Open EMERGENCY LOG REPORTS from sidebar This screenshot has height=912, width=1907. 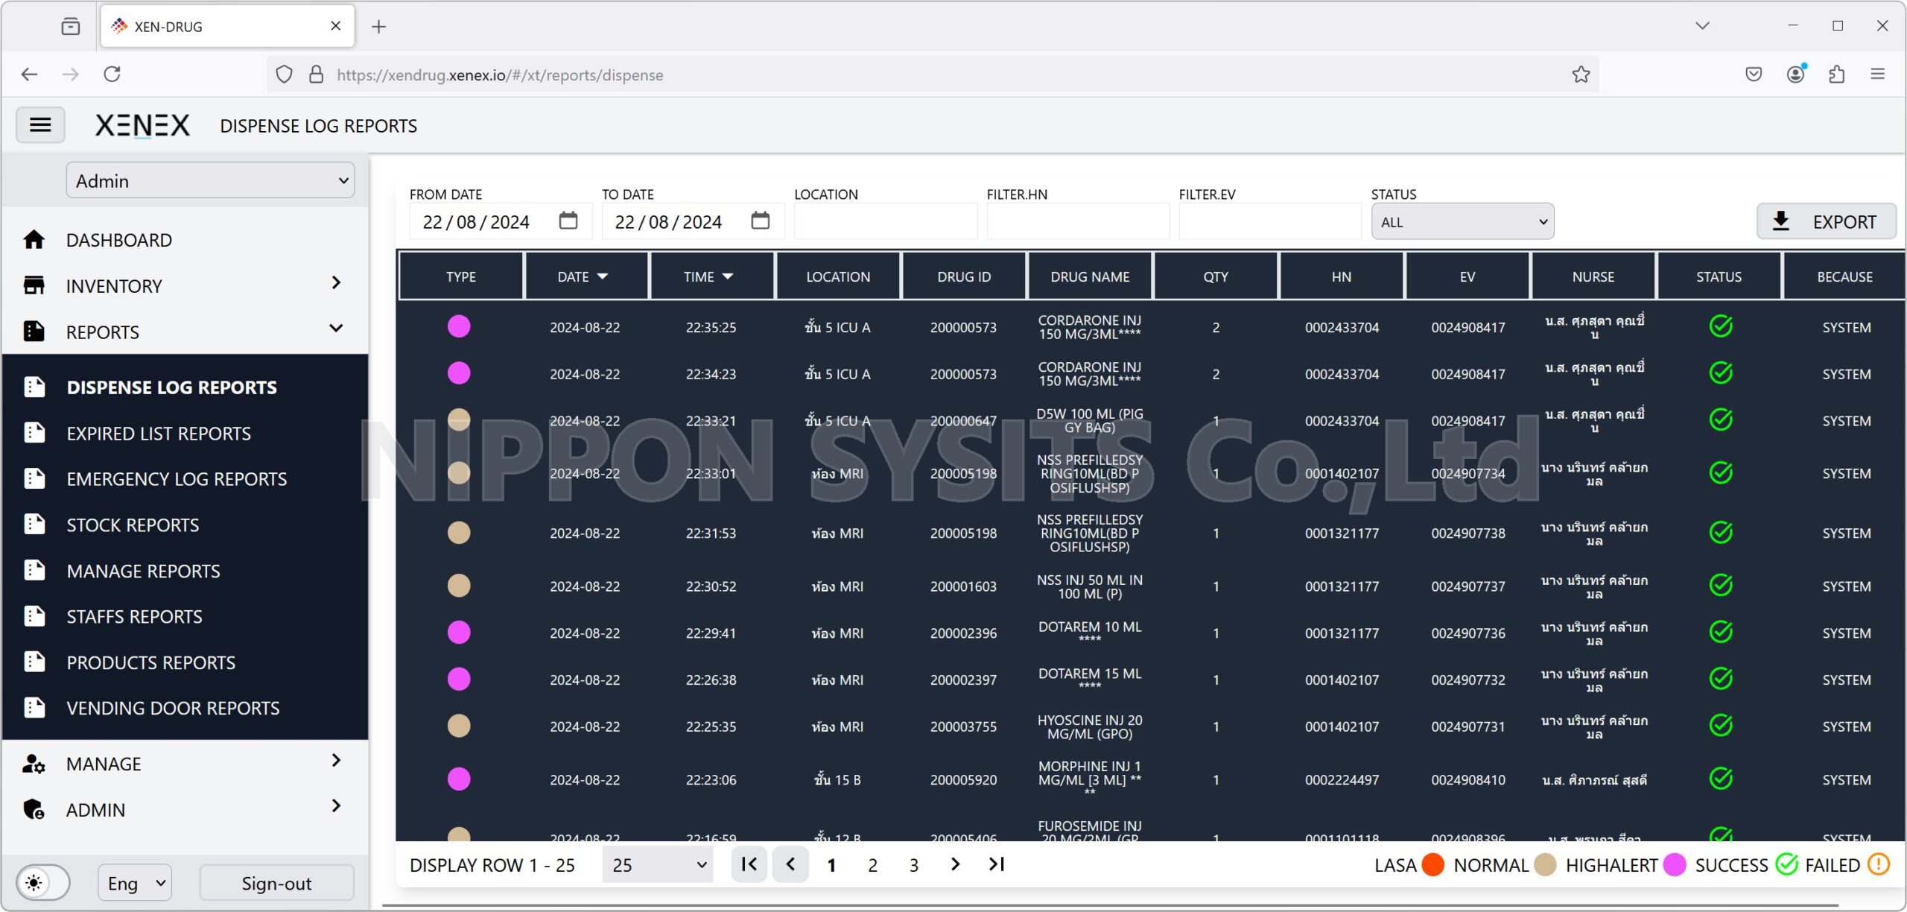pos(177,478)
